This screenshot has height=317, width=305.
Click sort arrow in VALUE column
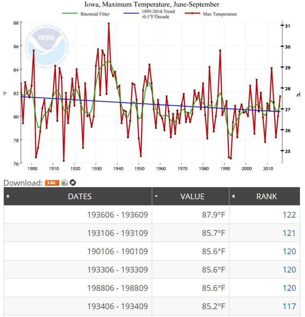coord(157,196)
